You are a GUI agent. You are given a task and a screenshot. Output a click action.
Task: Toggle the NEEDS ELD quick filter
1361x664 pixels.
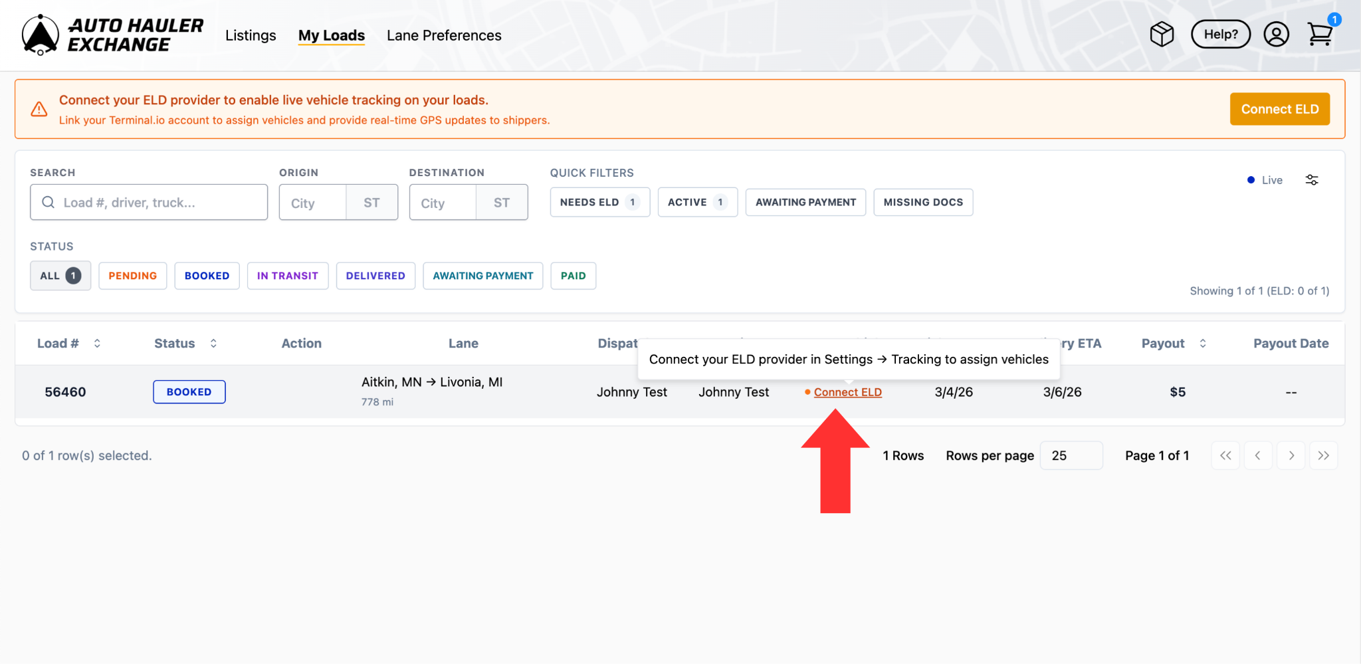(599, 202)
